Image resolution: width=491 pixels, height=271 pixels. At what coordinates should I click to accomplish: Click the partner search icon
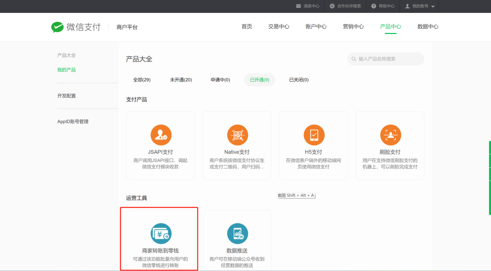(x=332, y=6)
